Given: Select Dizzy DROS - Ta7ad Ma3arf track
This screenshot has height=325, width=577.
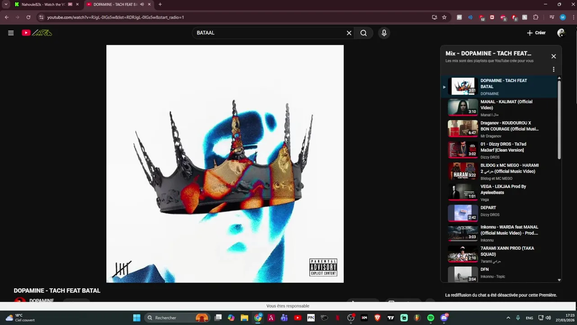Looking at the screenshot, I should tap(499, 150).
